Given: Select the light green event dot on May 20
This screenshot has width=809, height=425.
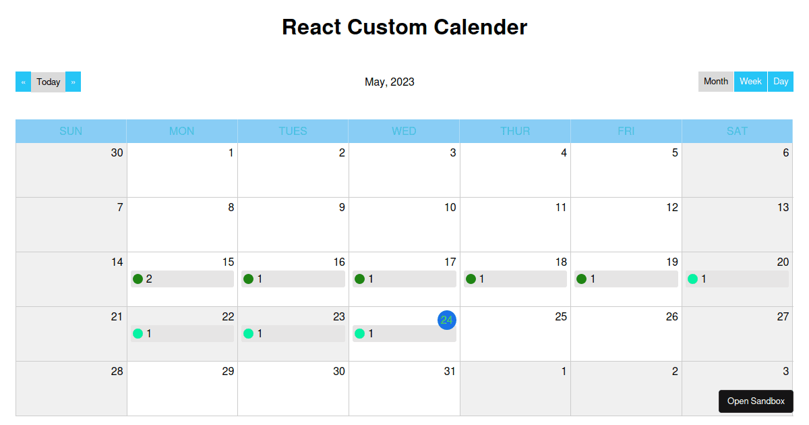Looking at the screenshot, I should [694, 279].
